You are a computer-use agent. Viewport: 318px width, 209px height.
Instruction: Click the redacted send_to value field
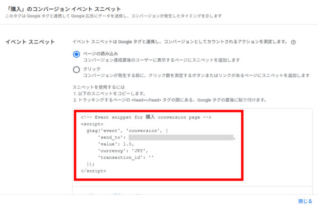click(x=181, y=137)
